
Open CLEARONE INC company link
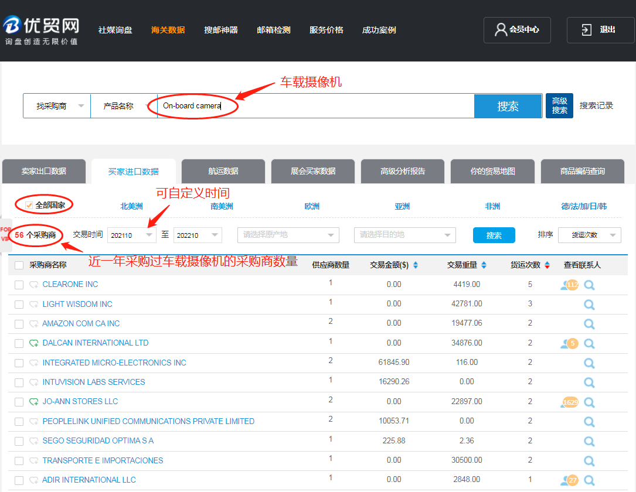click(x=70, y=285)
